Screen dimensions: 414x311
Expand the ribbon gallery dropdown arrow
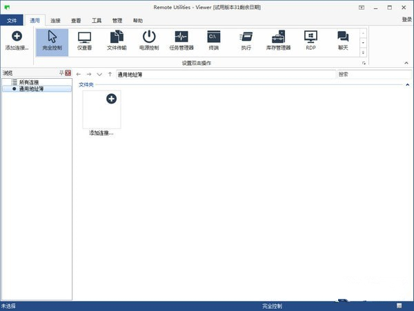(363, 53)
